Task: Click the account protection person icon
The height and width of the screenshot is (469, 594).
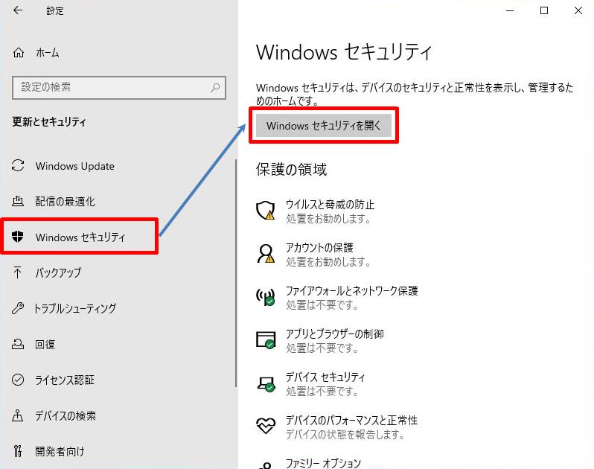Action: [266, 253]
